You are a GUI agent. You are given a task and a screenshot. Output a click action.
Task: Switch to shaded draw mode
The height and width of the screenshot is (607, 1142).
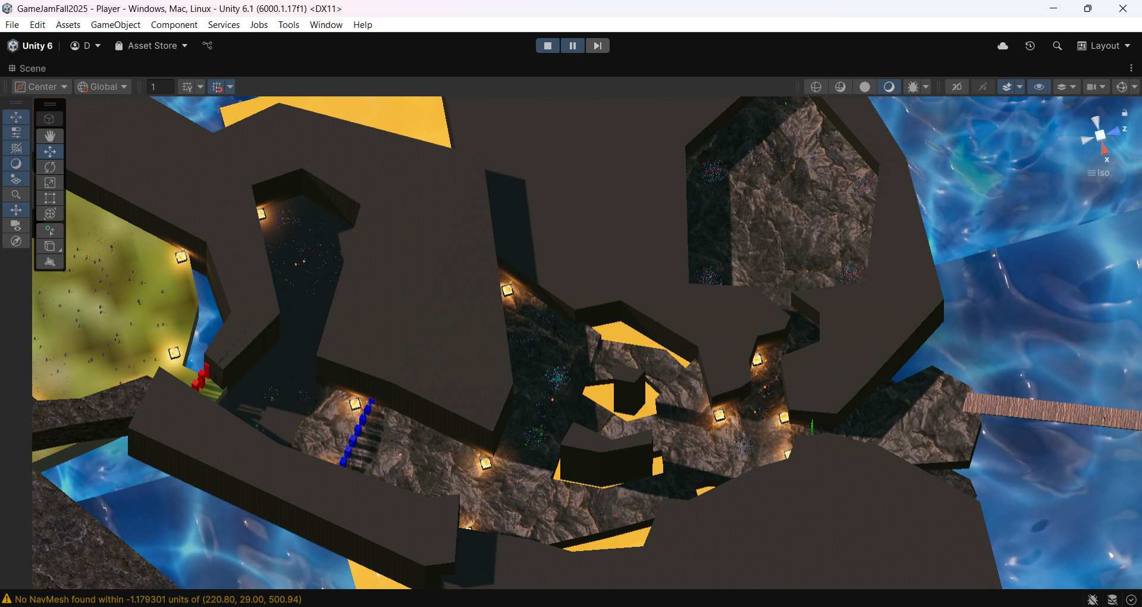click(889, 87)
